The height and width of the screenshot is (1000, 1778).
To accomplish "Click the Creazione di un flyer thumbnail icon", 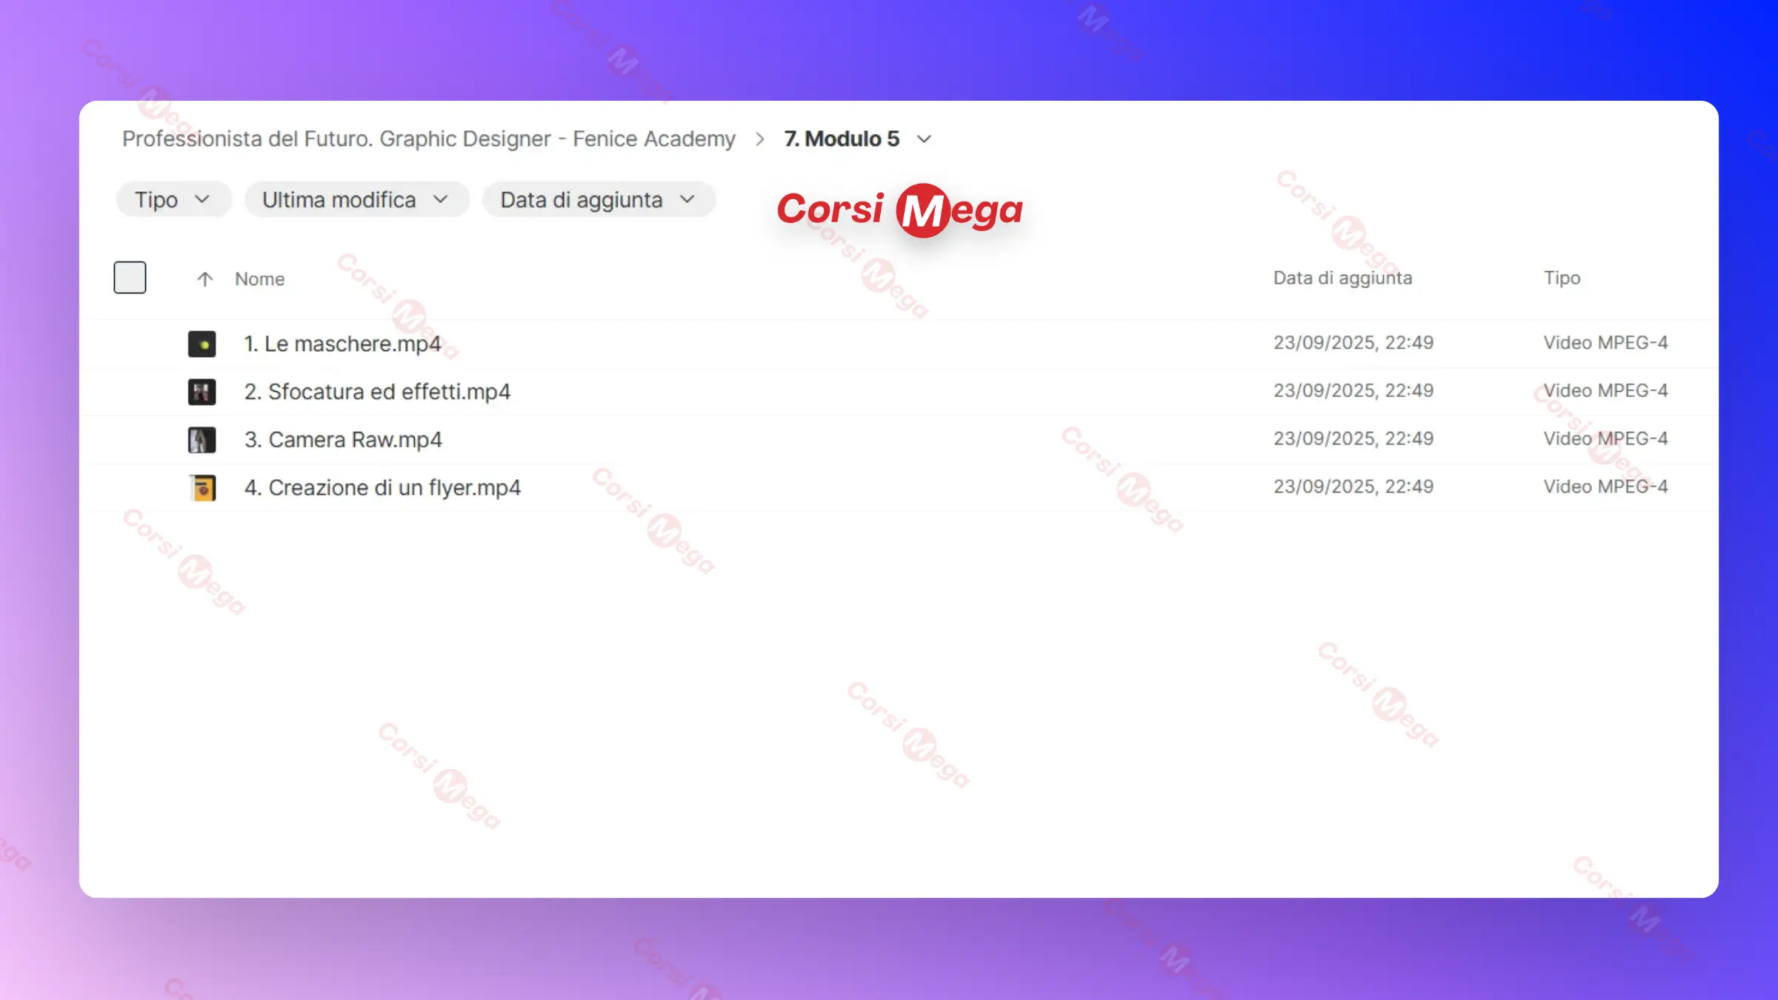I will (202, 488).
